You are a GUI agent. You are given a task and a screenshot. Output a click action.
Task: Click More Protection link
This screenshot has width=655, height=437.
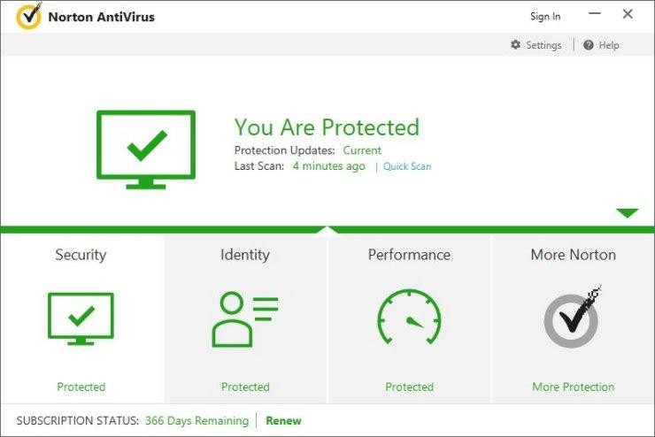pos(574,387)
